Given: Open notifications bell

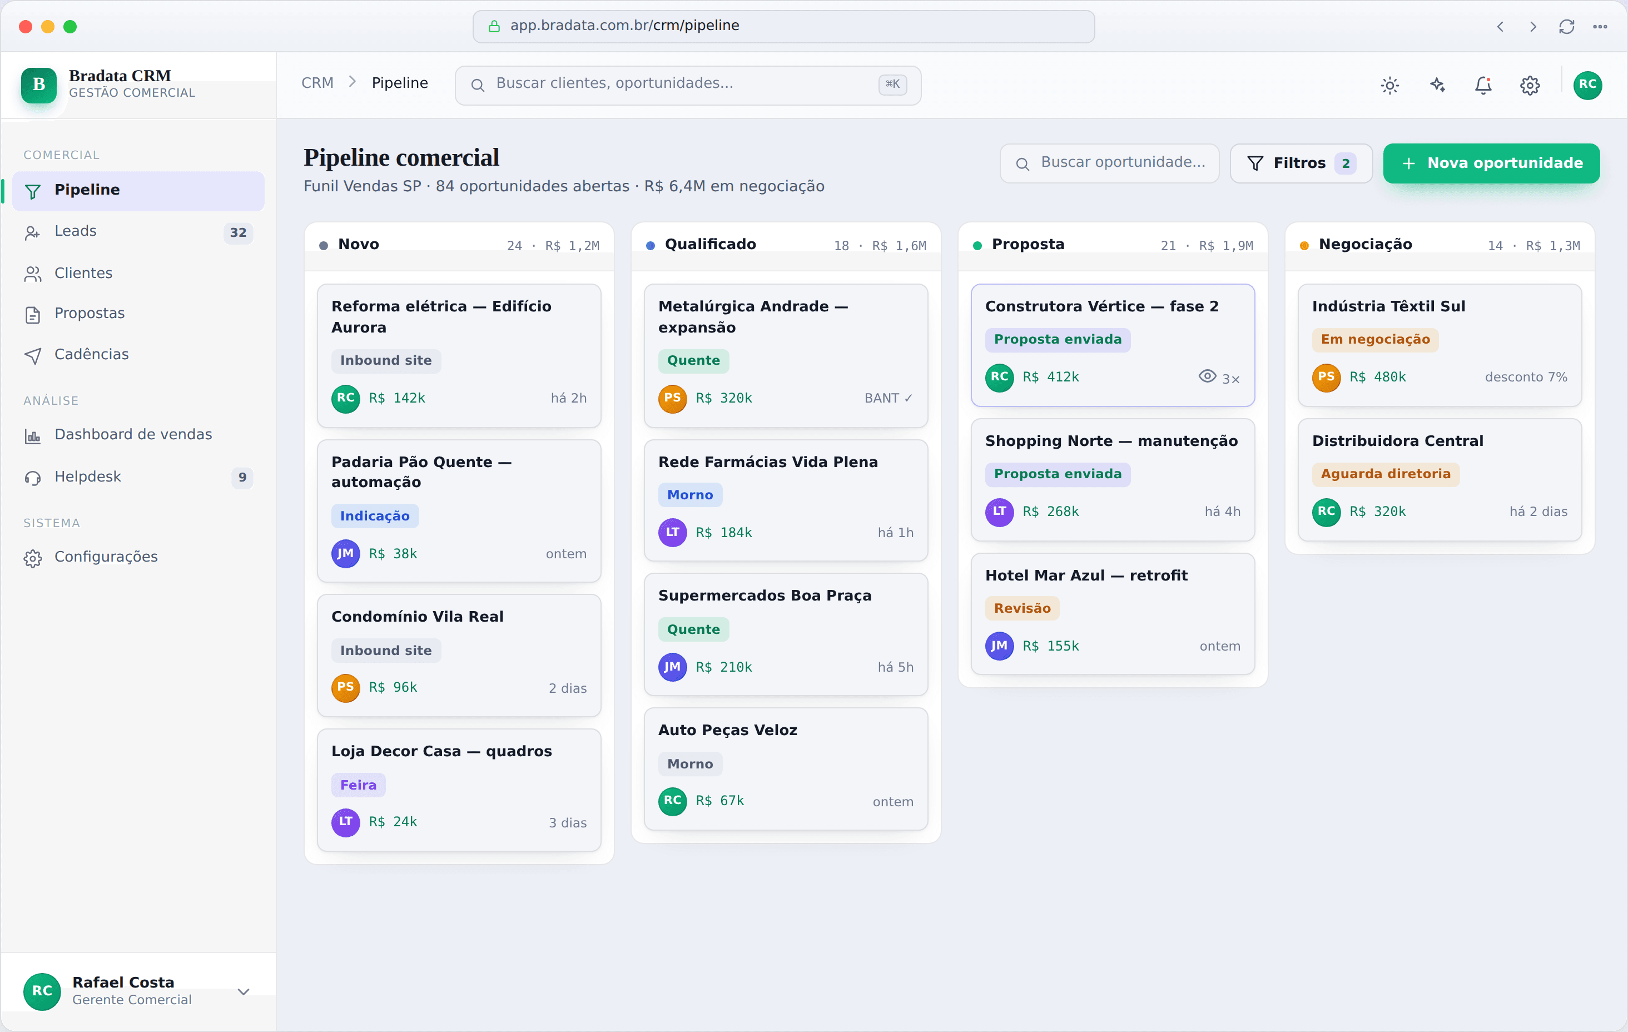Looking at the screenshot, I should (x=1483, y=85).
